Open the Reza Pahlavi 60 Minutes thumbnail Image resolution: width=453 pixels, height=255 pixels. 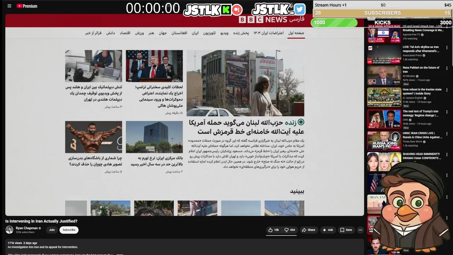tap(384, 75)
